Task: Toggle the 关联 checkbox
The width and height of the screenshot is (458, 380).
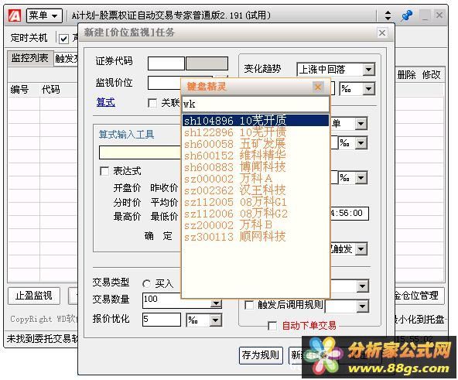Action: (152, 103)
